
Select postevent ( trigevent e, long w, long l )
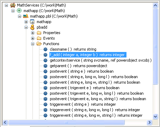pos(97,93)
